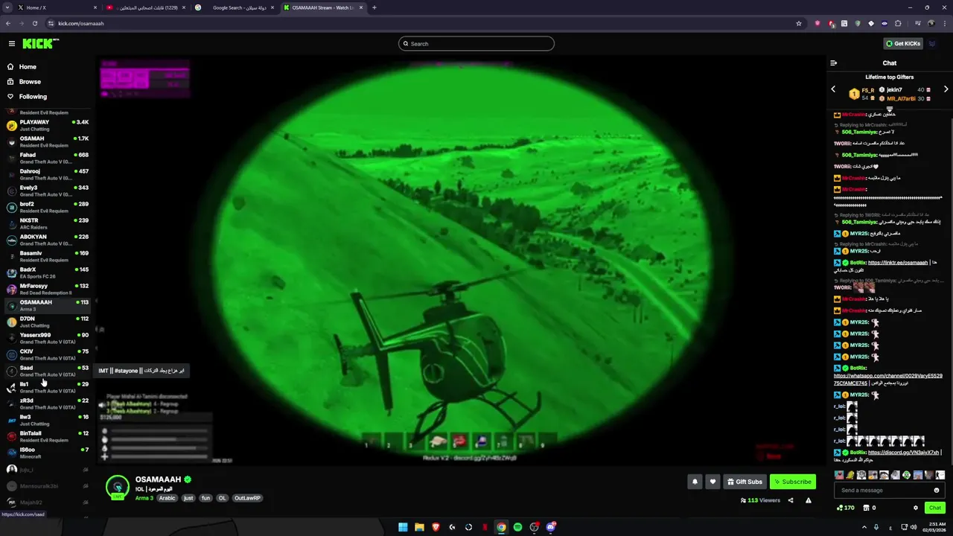This screenshot has width=953, height=536.
Task: Switch to the Google Search tab
Action: tap(235, 7)
